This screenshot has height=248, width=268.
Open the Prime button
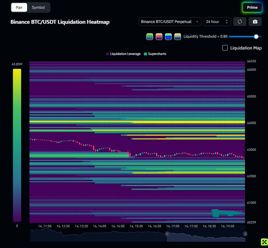(252, 7)
